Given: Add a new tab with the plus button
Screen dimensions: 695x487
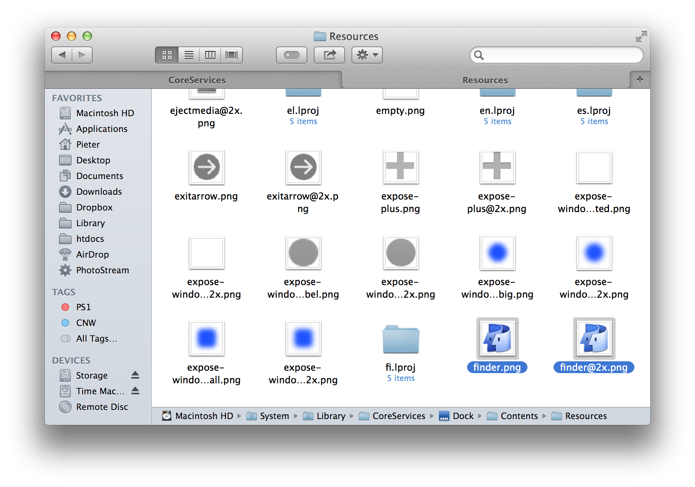Looking at the screenshot, I should [x=640, y=79].
